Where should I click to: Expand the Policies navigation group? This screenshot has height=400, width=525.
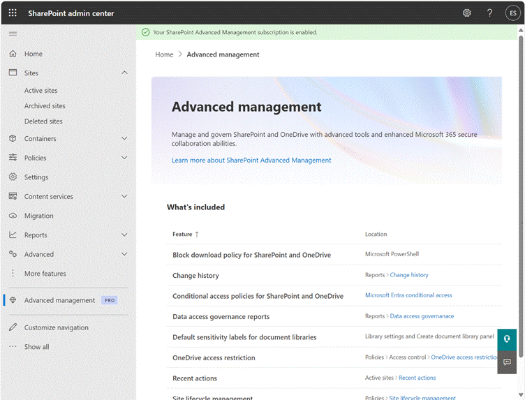124,158
